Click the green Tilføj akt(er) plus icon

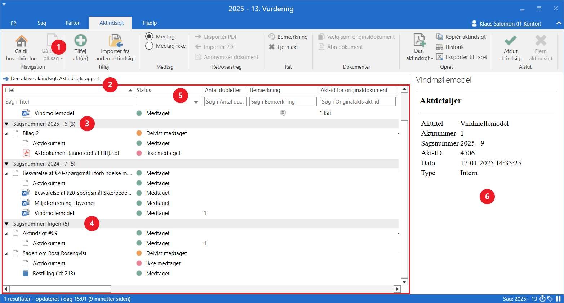click(x=80, y=40)
